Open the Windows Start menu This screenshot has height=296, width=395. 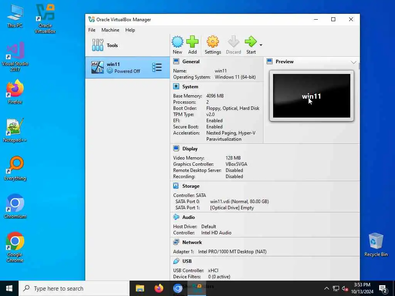9,288
